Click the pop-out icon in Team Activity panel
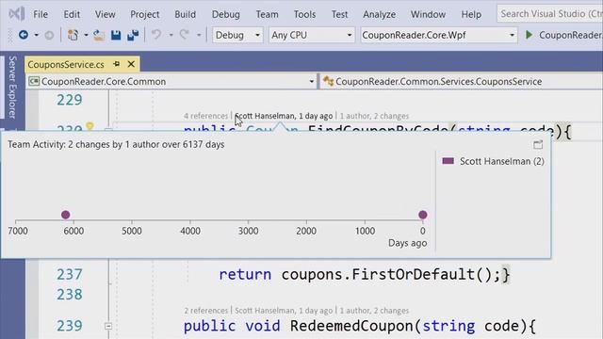603x339 pixels. (x=538, y=144)
